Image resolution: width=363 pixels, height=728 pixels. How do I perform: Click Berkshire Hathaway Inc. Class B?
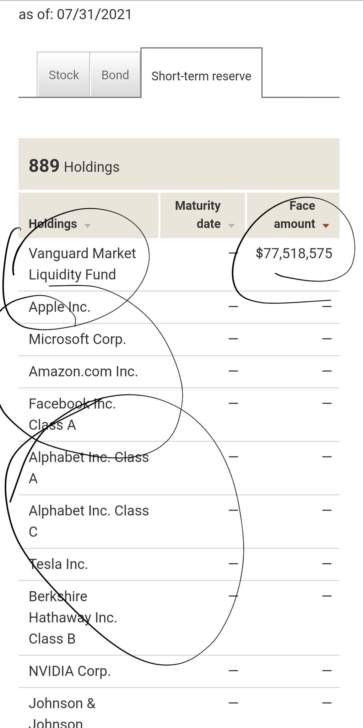pyautogui.click(x=73, y=617)
